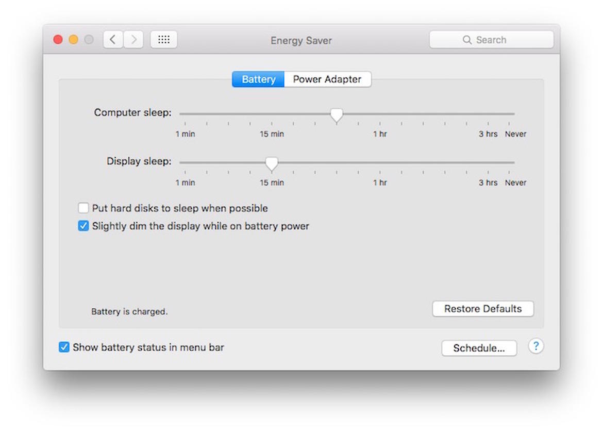Click the 1 hr tick label on Computer sleep
This screenshot has height=432, width=603.
379,134
